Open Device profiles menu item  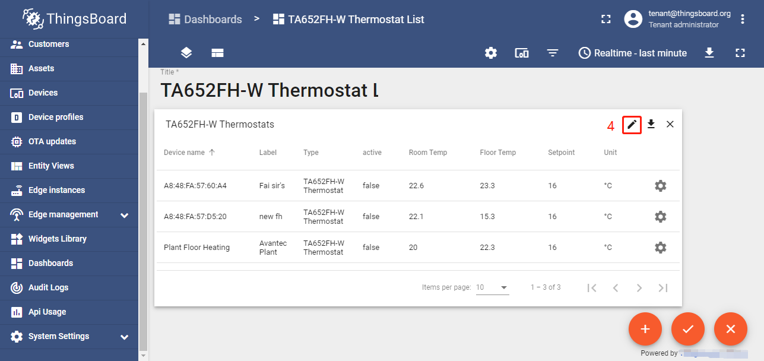[x=69, y=118]
